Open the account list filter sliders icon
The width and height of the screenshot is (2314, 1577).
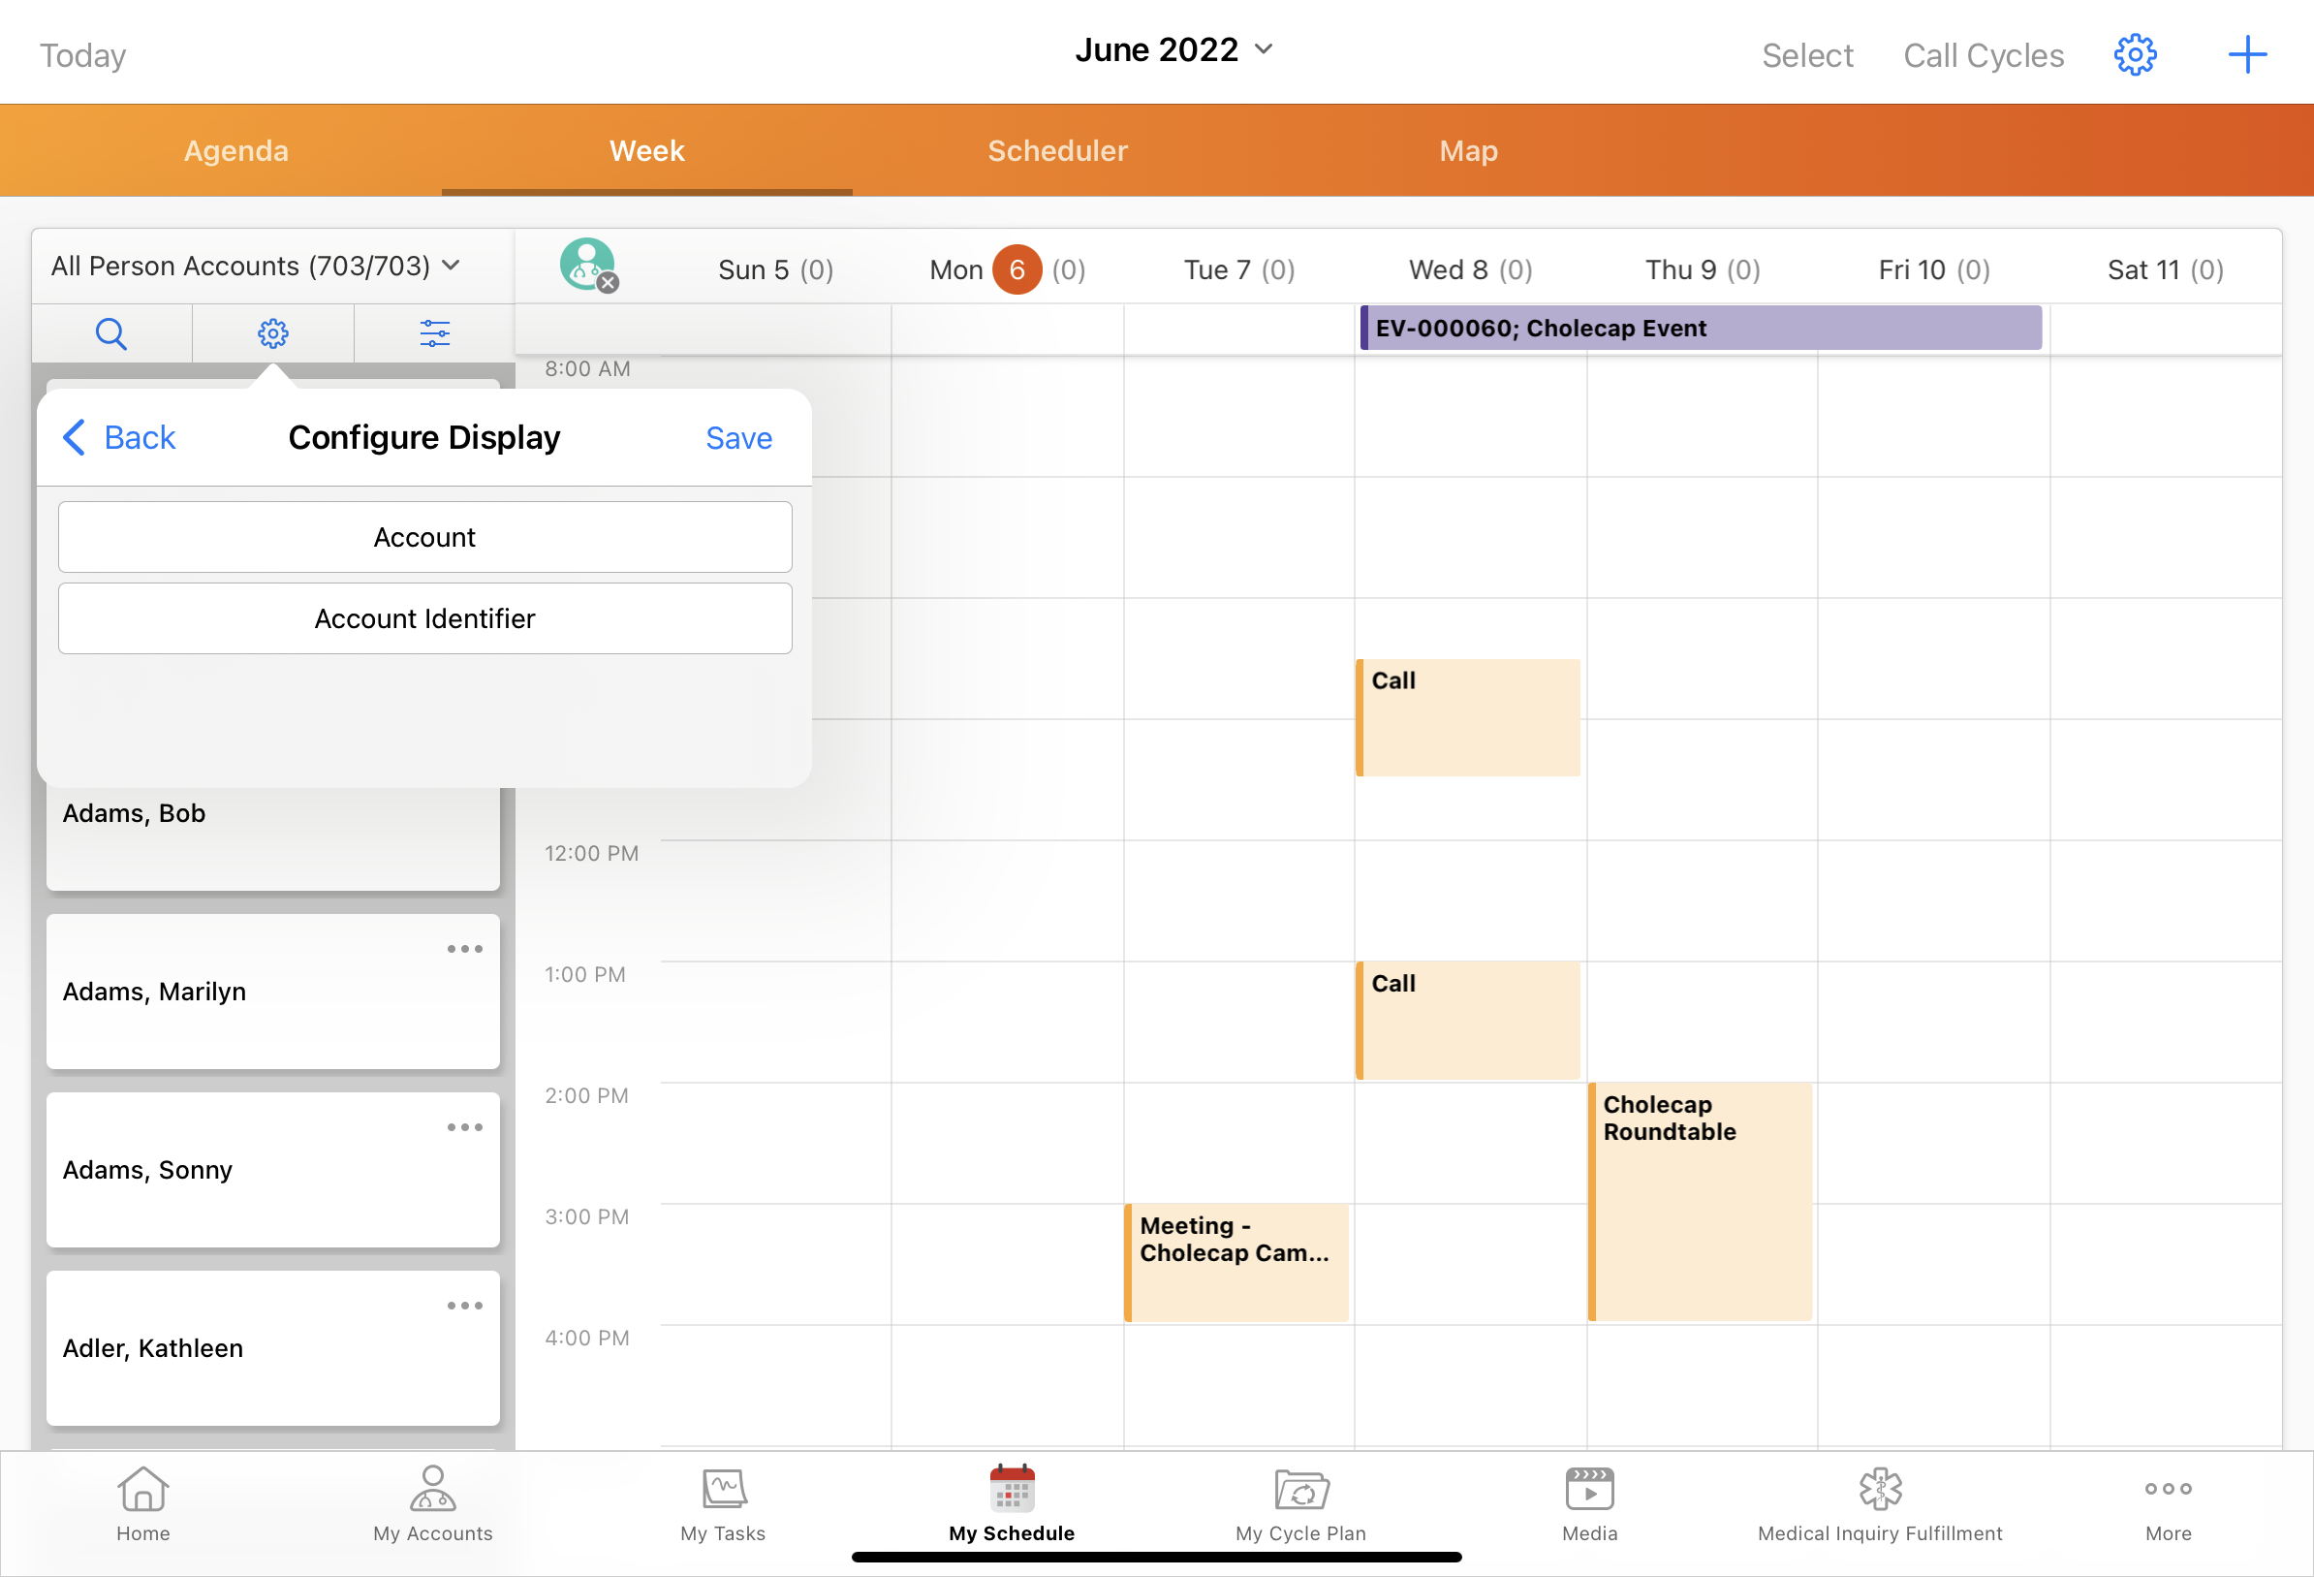coord(434,332)
